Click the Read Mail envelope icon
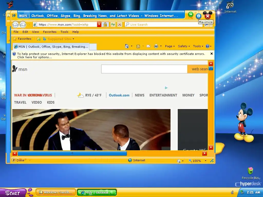This screenshot has height=197, width=263. point(148,46)
